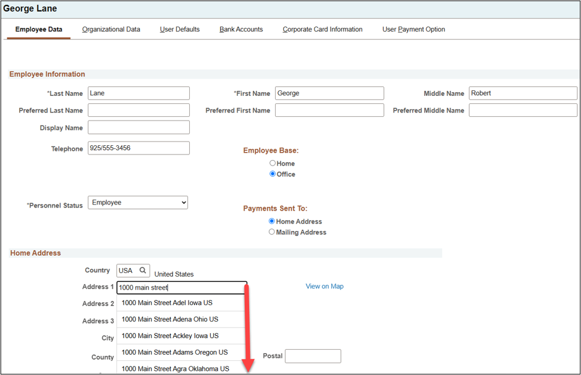Edit the Middle Name field

click(x=523, y=93)
